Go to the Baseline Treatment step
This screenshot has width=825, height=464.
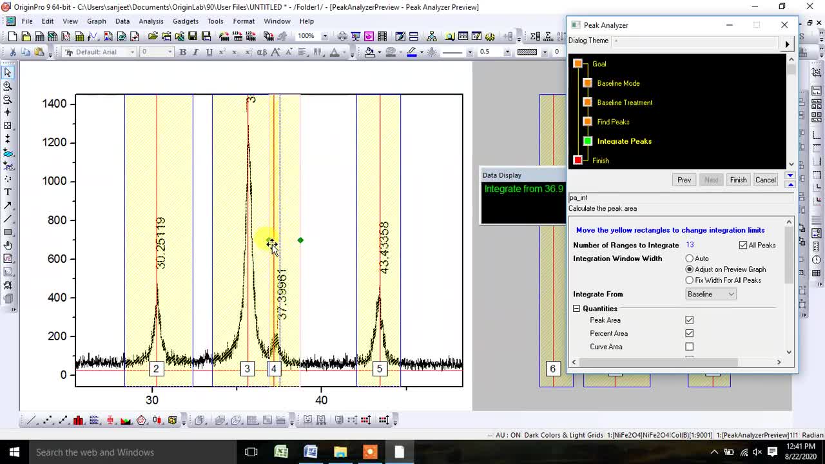[625, 102]
